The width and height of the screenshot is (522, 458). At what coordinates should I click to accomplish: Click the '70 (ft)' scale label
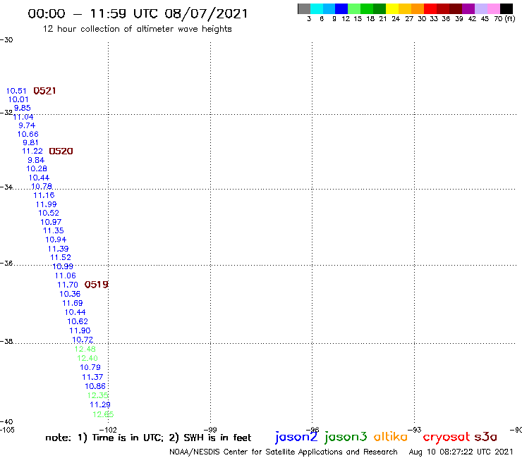pos(504,19)
